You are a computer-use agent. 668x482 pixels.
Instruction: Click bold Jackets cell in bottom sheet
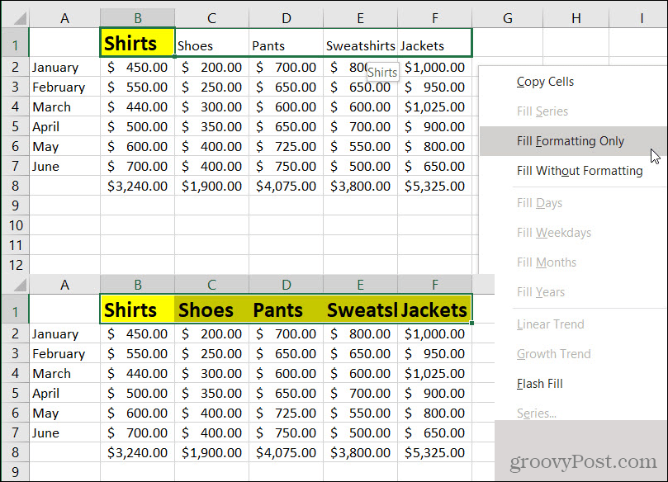pyautogui.click(x=434, y=310)
